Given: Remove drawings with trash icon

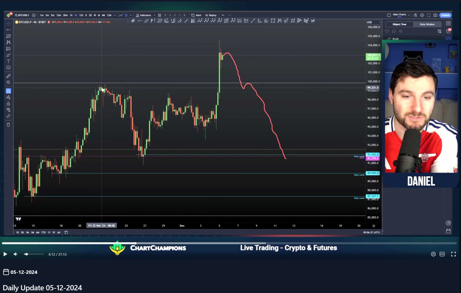Looking at the screenshot, I should (8, 125).
